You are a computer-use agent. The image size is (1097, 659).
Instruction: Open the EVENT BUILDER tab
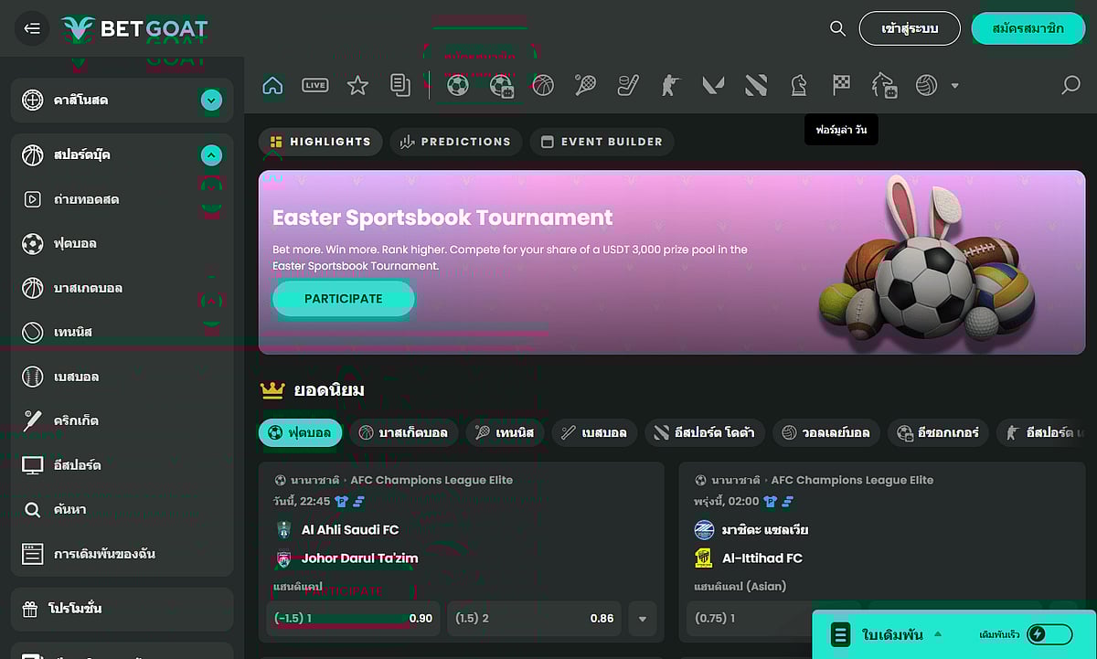click(x=602, y=142)
